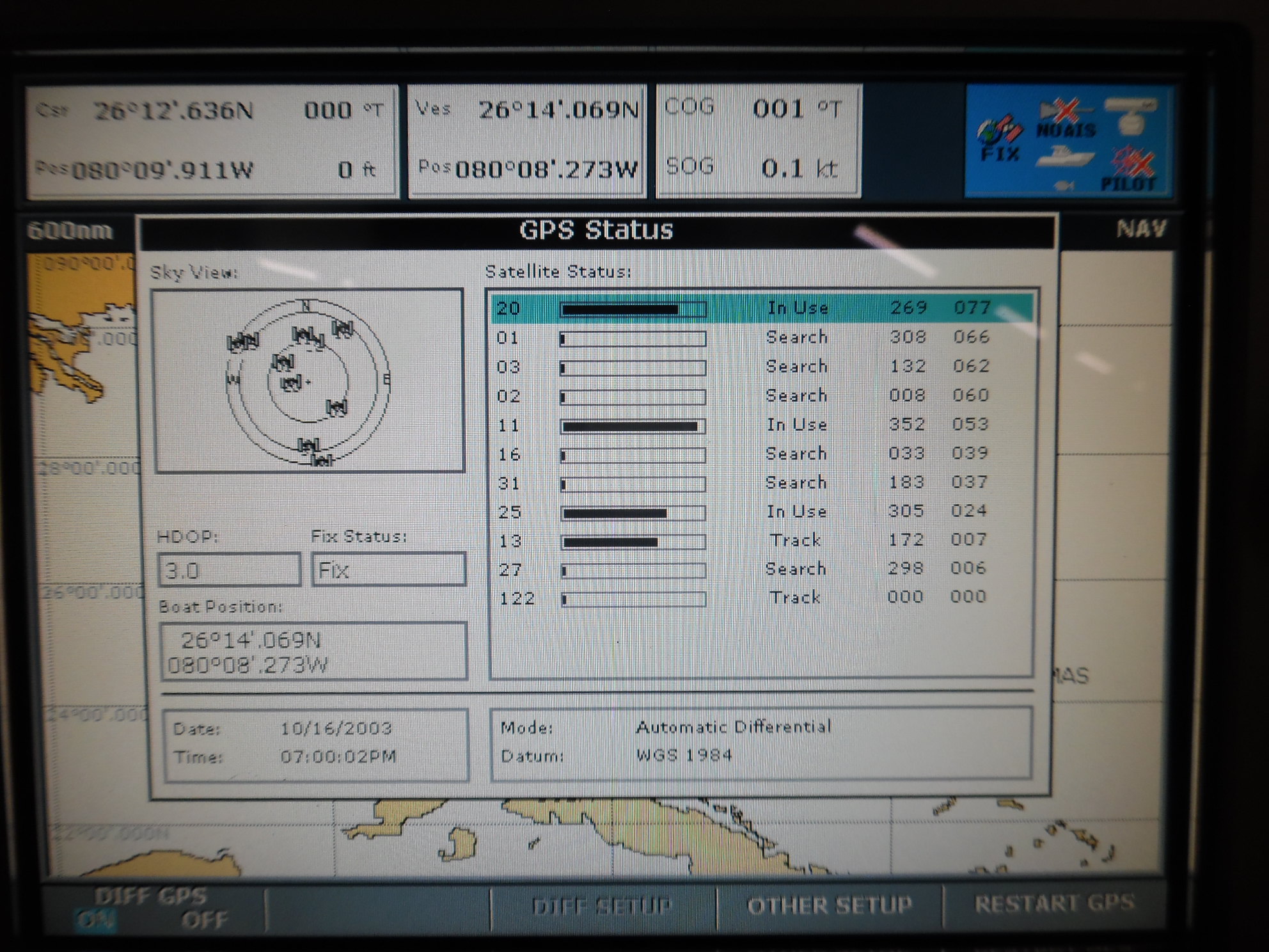Screen dimensions: 1269x952
Task: Click signal strength bar for satellite 11
Action: coord(633,426)
